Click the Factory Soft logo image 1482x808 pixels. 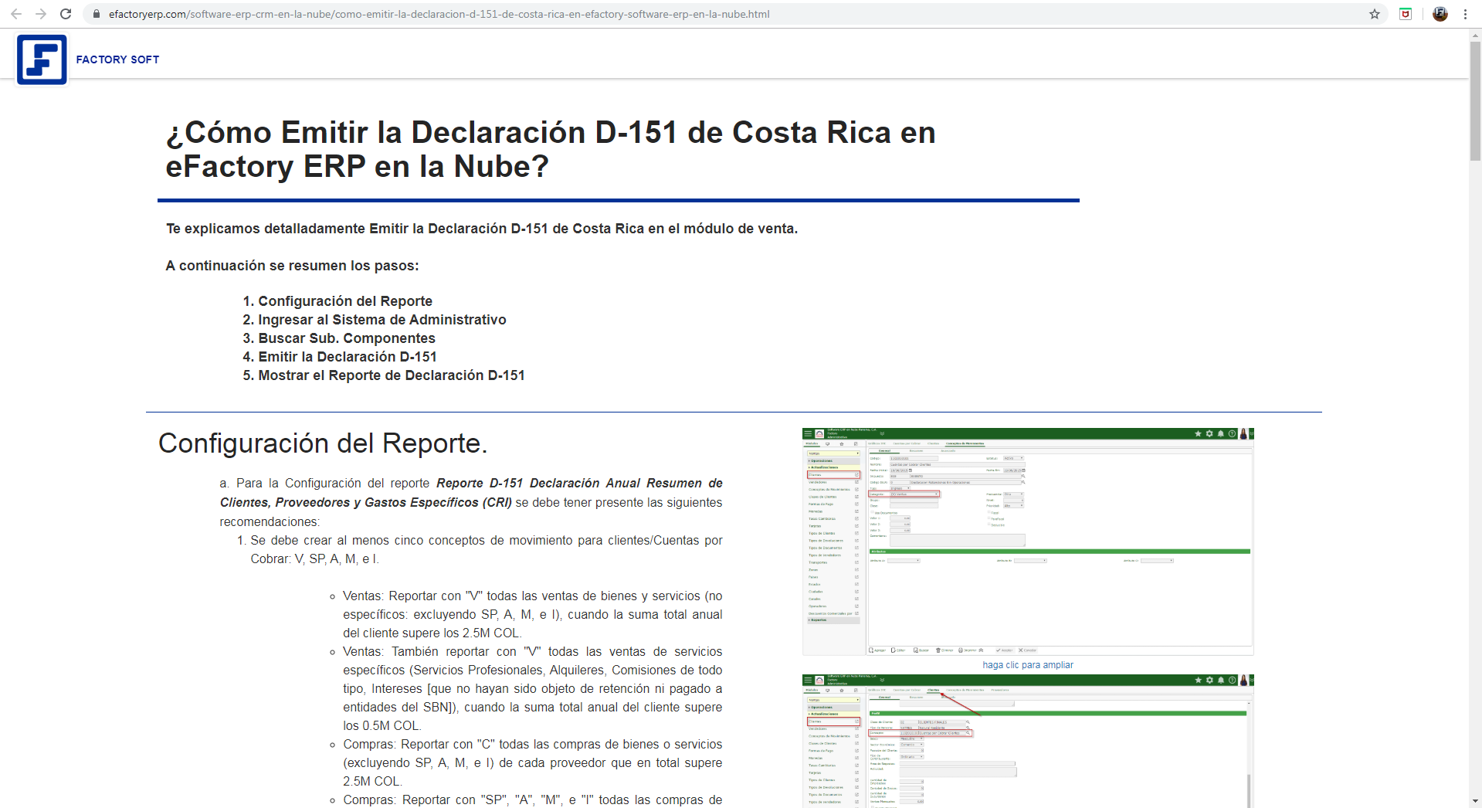pyautogui.click(x=42, y=59)
